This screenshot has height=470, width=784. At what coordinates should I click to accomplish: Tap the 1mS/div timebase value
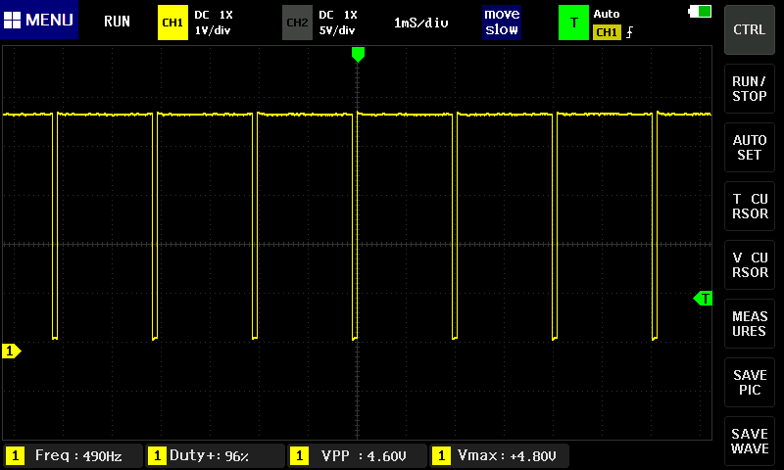pyautogui.click(x=421, y=23)
